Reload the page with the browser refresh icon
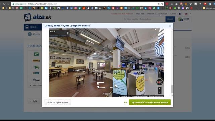Screen dimensions: 215x121 pos(4,4)
